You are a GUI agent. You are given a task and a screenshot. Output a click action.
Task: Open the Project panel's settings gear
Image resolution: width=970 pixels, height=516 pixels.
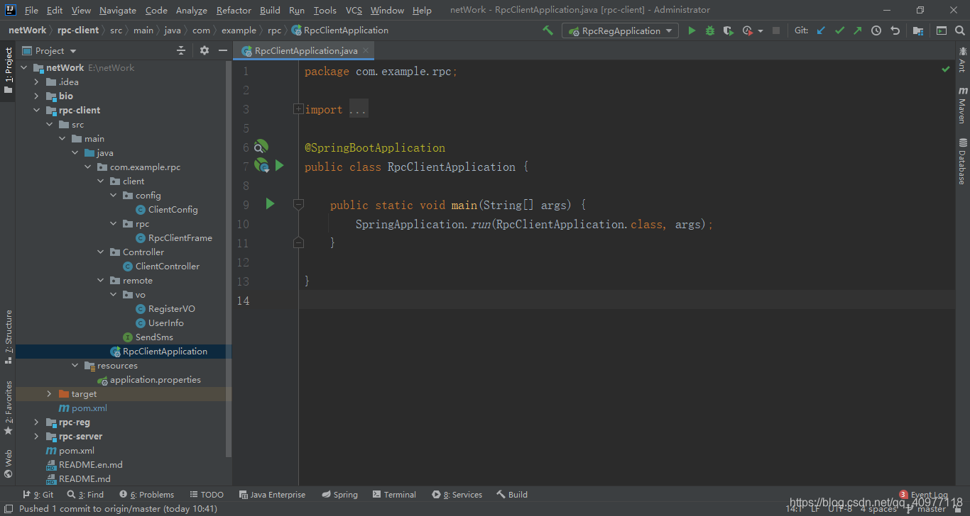coord(205,50)
